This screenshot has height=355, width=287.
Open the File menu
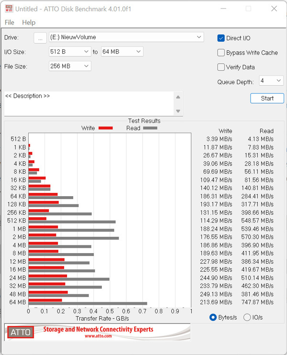9,22
